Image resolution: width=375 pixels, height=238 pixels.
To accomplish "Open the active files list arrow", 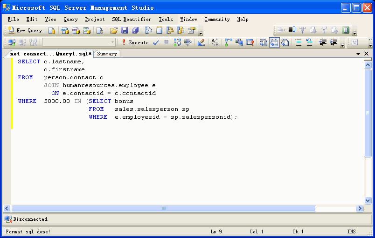I will coord(358,54).
